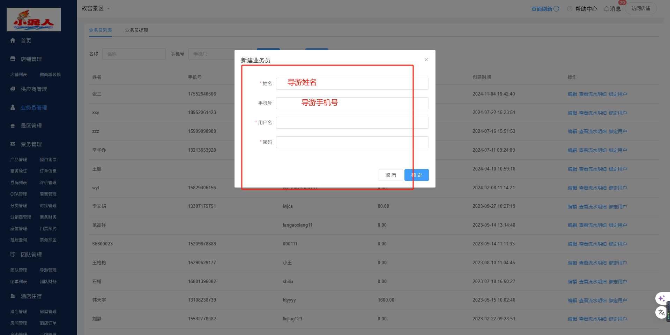Select the 业务员列表 tab

pos(100,30)
